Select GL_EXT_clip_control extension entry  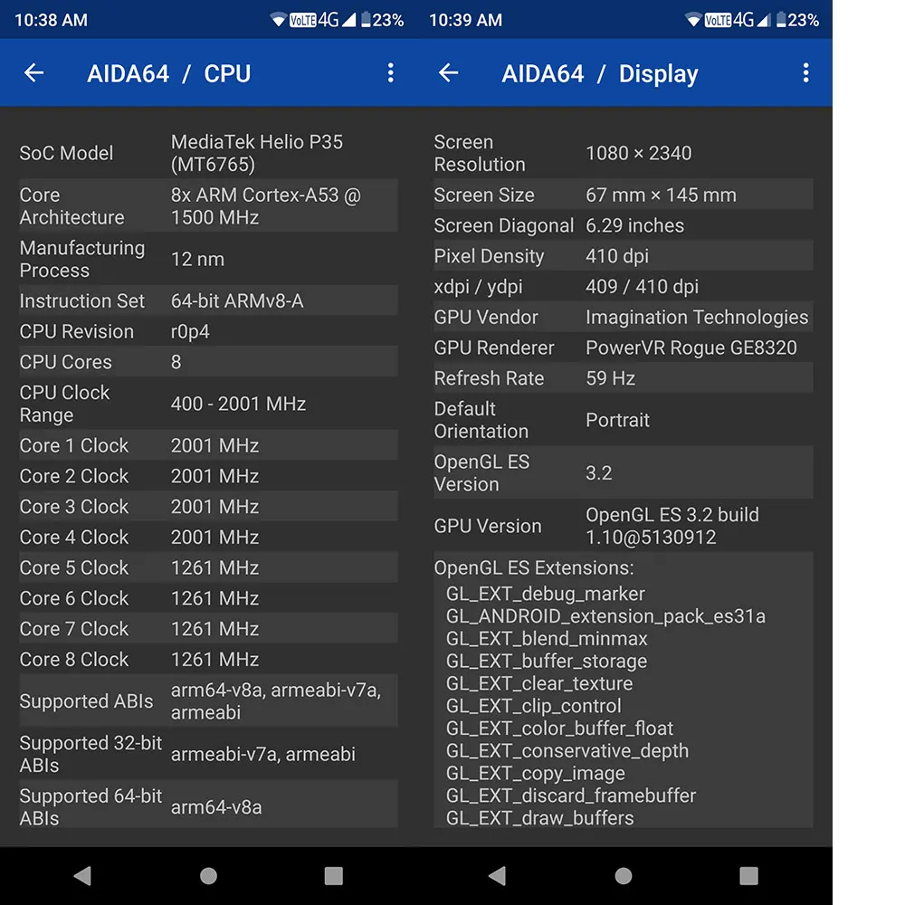pyautogui.click(x=533, y=706)
